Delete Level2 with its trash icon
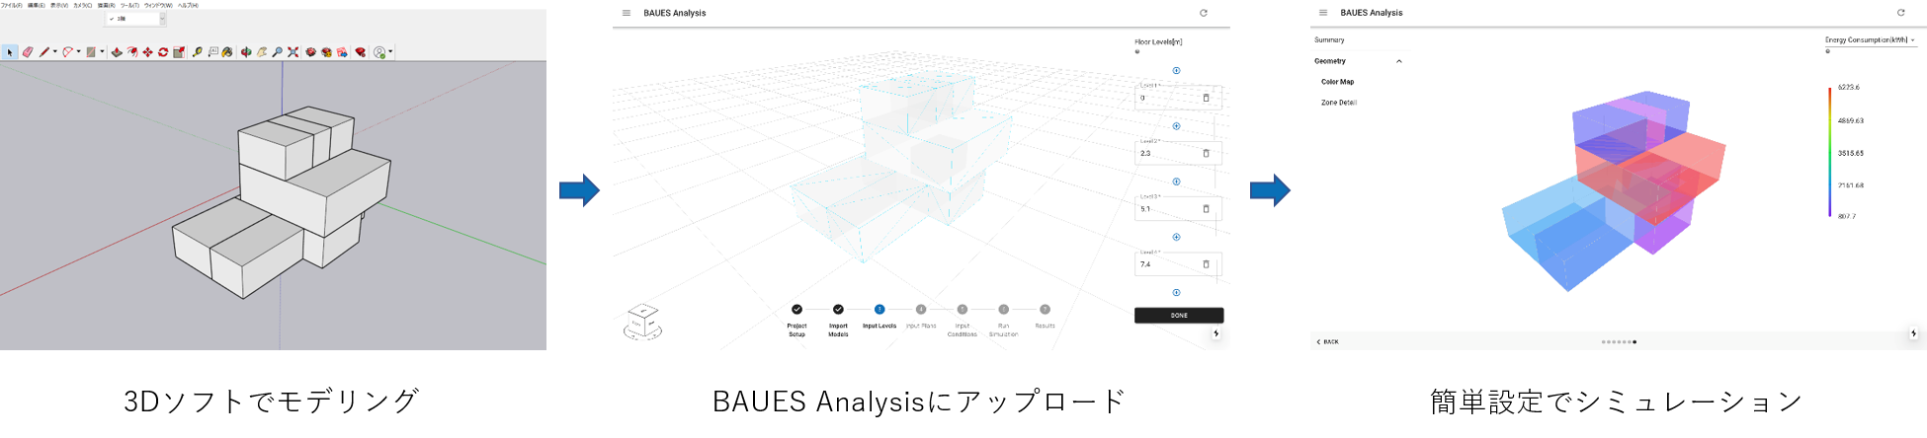This screenshot has height=438, width=1927. [x=1206, y=153]
